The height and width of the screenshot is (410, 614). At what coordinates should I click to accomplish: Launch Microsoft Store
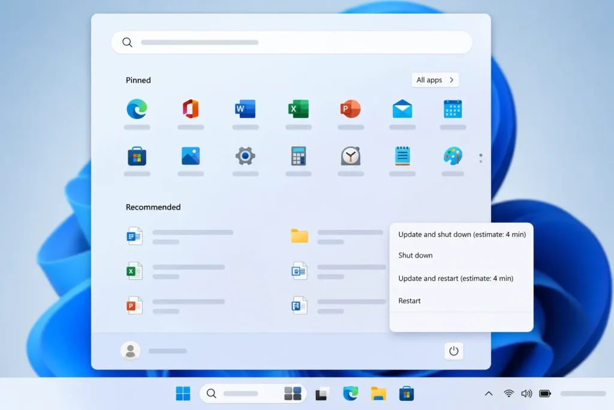(137, 155)
